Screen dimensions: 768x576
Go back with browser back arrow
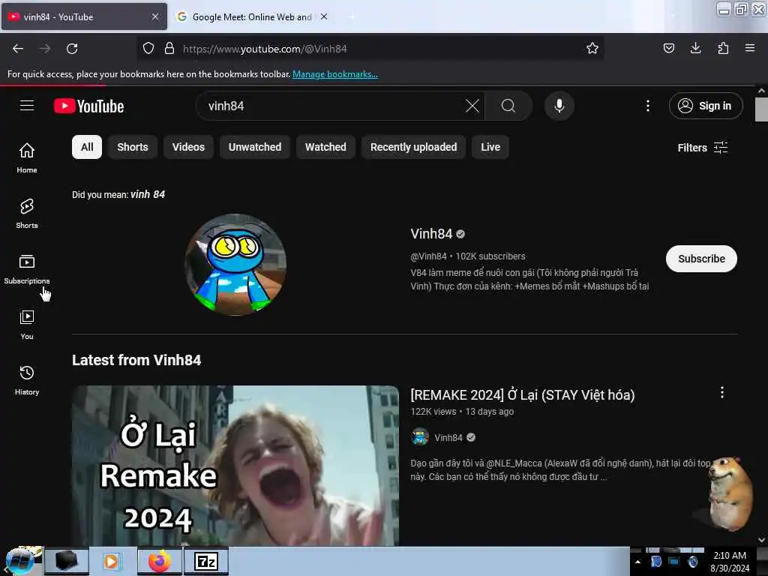pyautogui.click(x=18, y=49)
